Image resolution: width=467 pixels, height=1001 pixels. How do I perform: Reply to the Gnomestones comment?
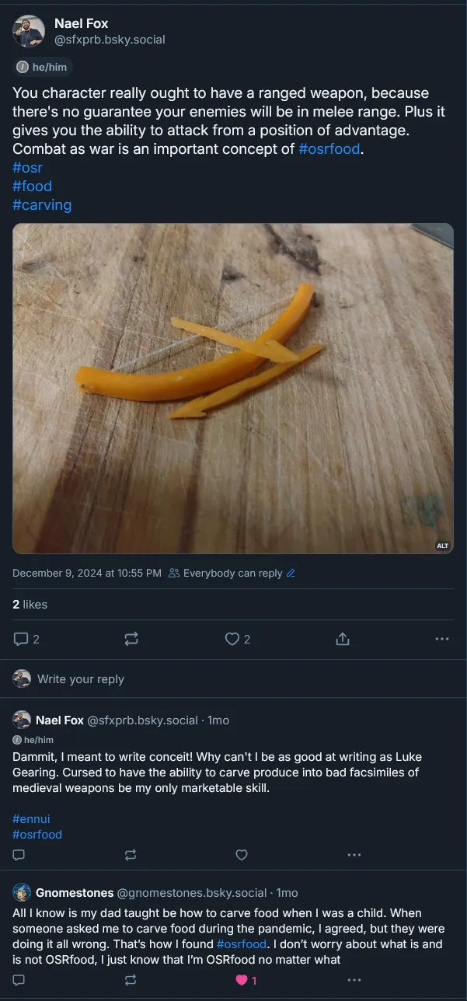(x=19, y=980)
